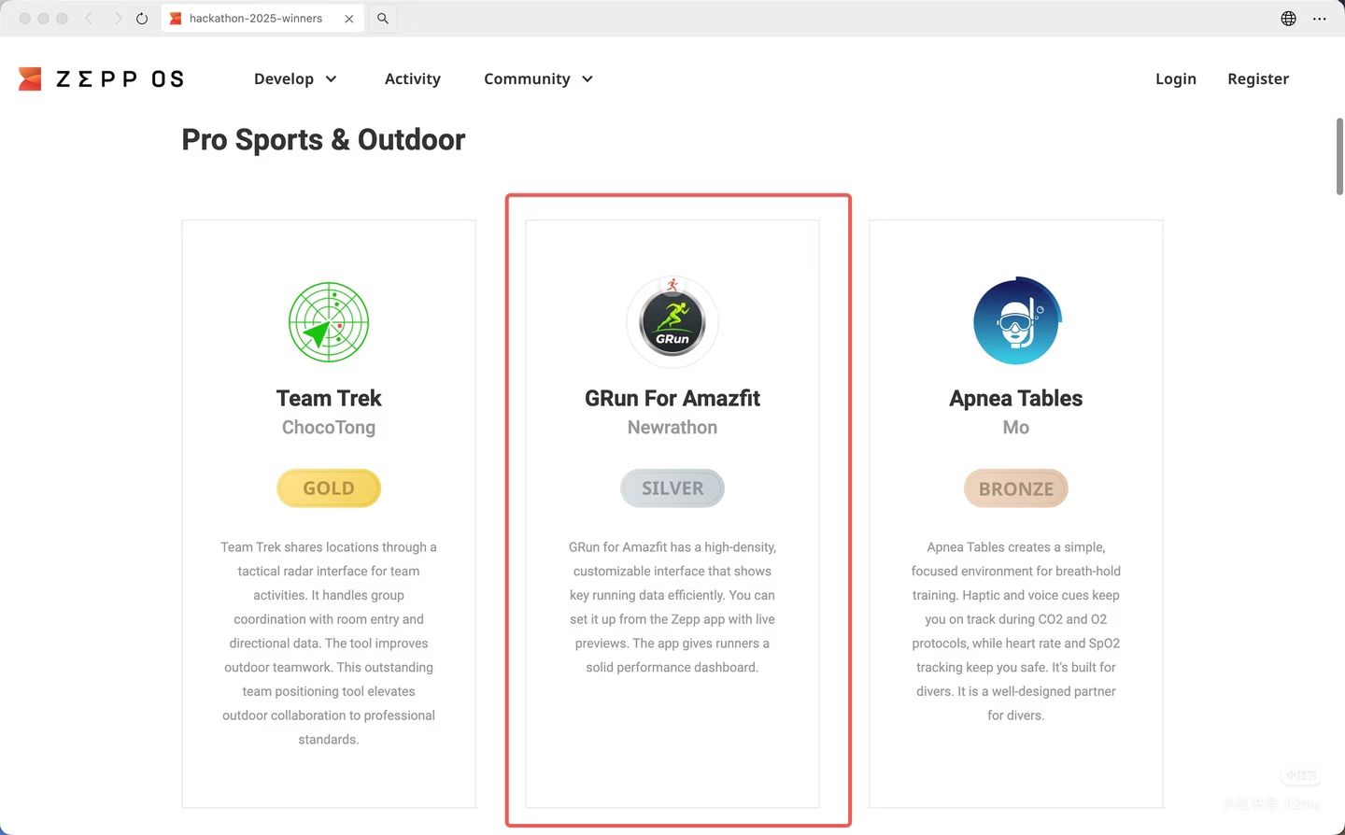The image size is (1345, 835).
Task: Open the Activity menu item
Action: [x=412, y=79]
